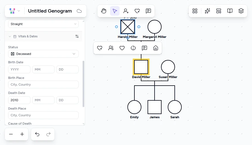252x145 pixels.
Task: Click the Birth Date day field
Action: [67, 69]
